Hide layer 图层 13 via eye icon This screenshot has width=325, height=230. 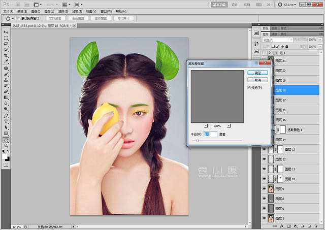[x=265, y=150]
